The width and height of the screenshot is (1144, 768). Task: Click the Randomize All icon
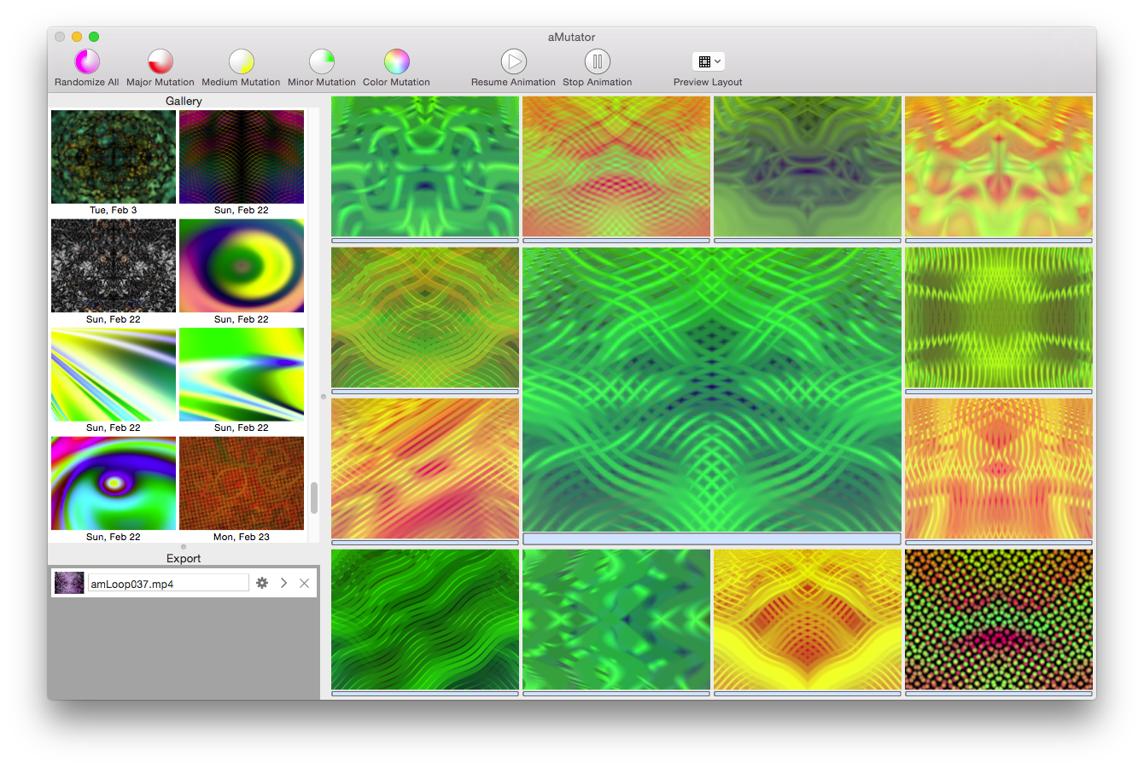click(87, 61)
